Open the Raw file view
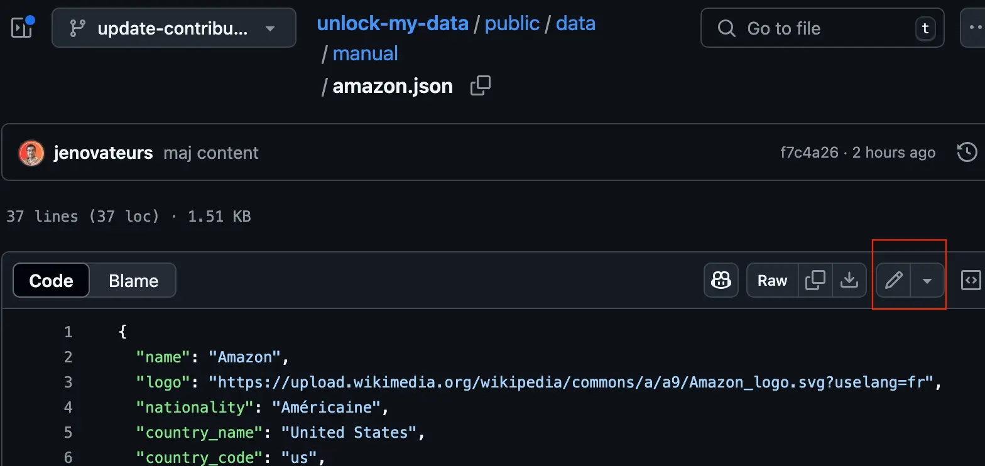This screenshot has width=985, height=466. (x=772, y=280)
